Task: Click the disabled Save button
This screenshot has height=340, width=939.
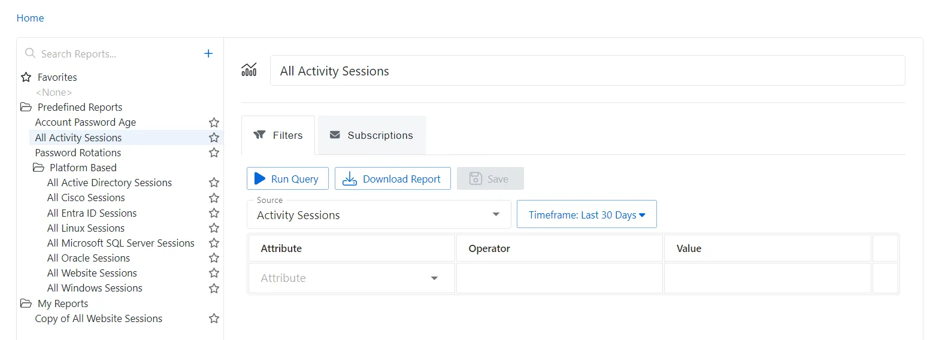Action: pyautogui.click(x=490, y=178)
